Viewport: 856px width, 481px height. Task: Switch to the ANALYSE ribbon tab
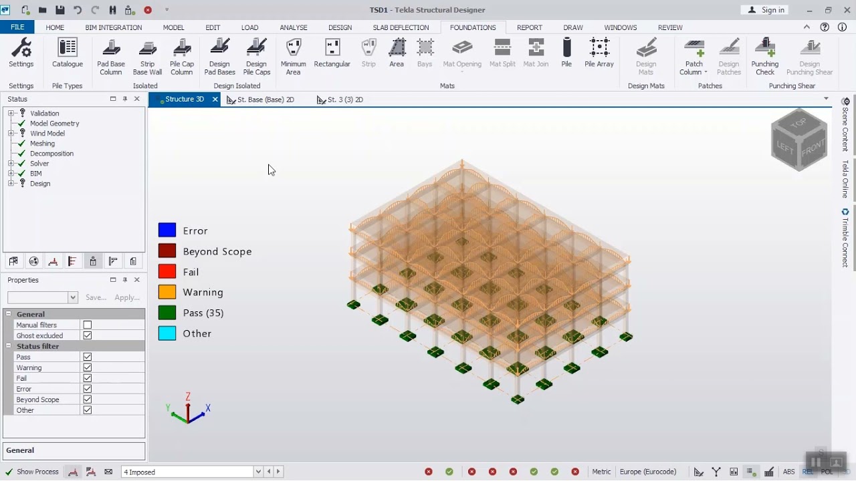tap(294, 27)
